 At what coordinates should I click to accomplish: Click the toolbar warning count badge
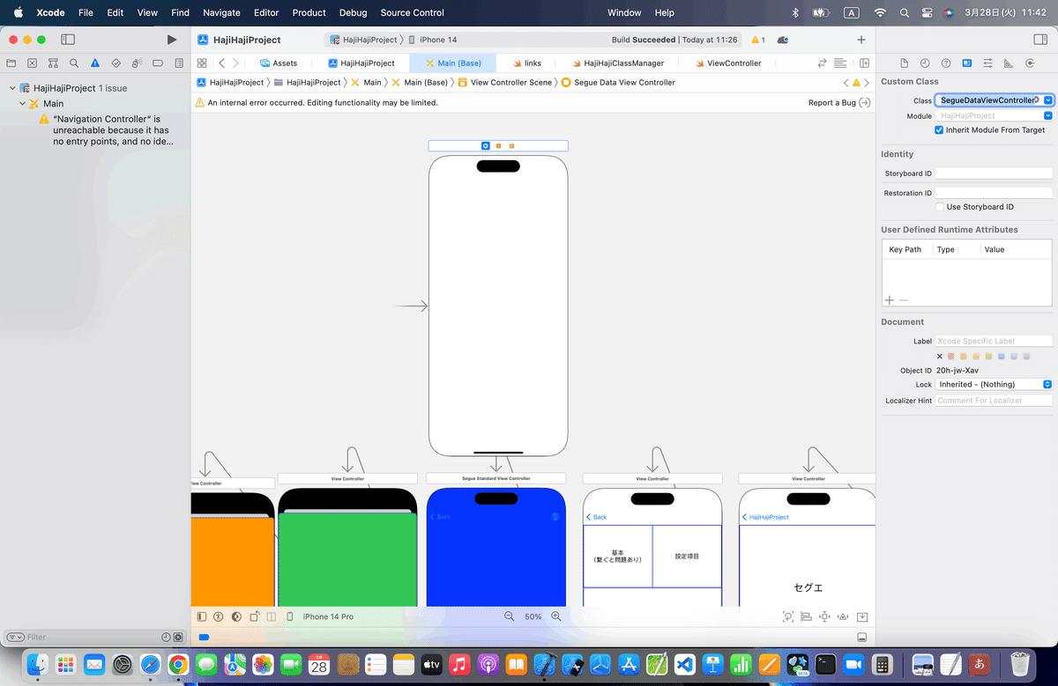(x=758, y=40)
